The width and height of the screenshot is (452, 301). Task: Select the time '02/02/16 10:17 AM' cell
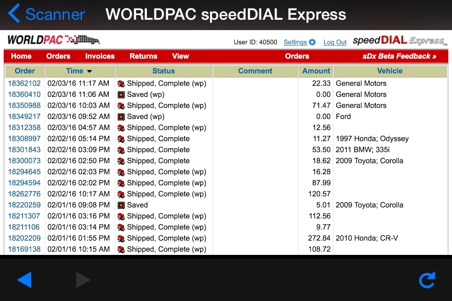[79, 194]
